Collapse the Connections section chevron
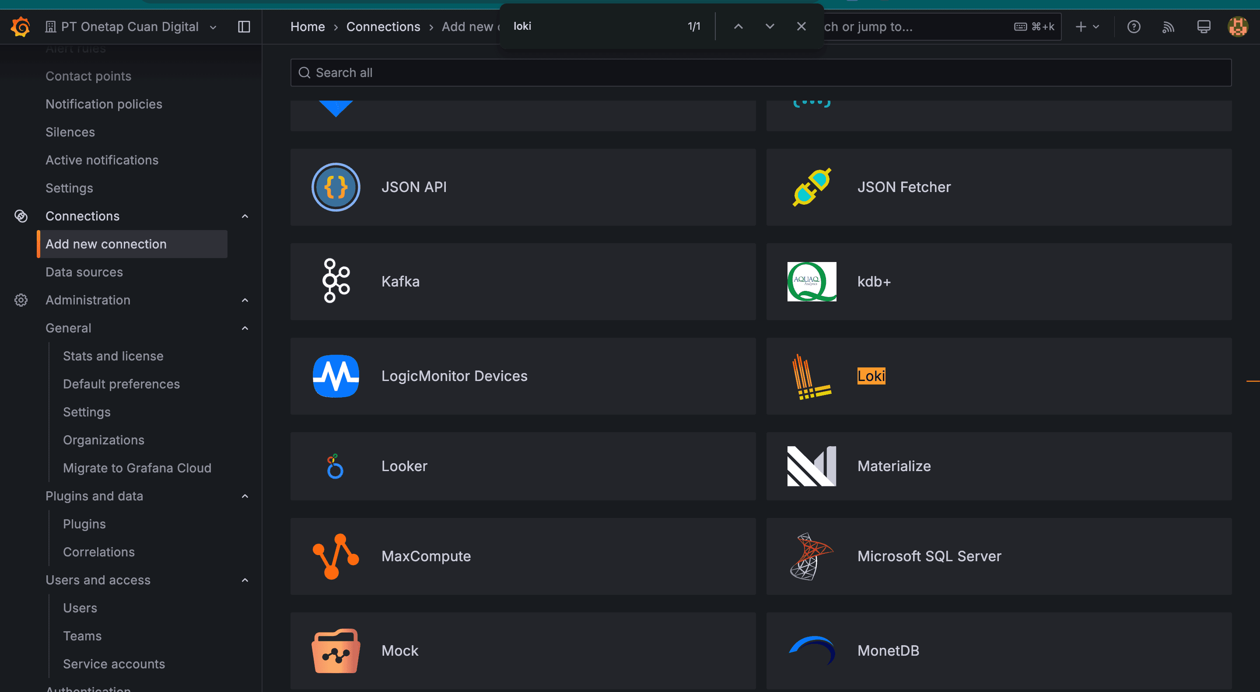This screenshot has width=1260, height=692. [245, 216]
